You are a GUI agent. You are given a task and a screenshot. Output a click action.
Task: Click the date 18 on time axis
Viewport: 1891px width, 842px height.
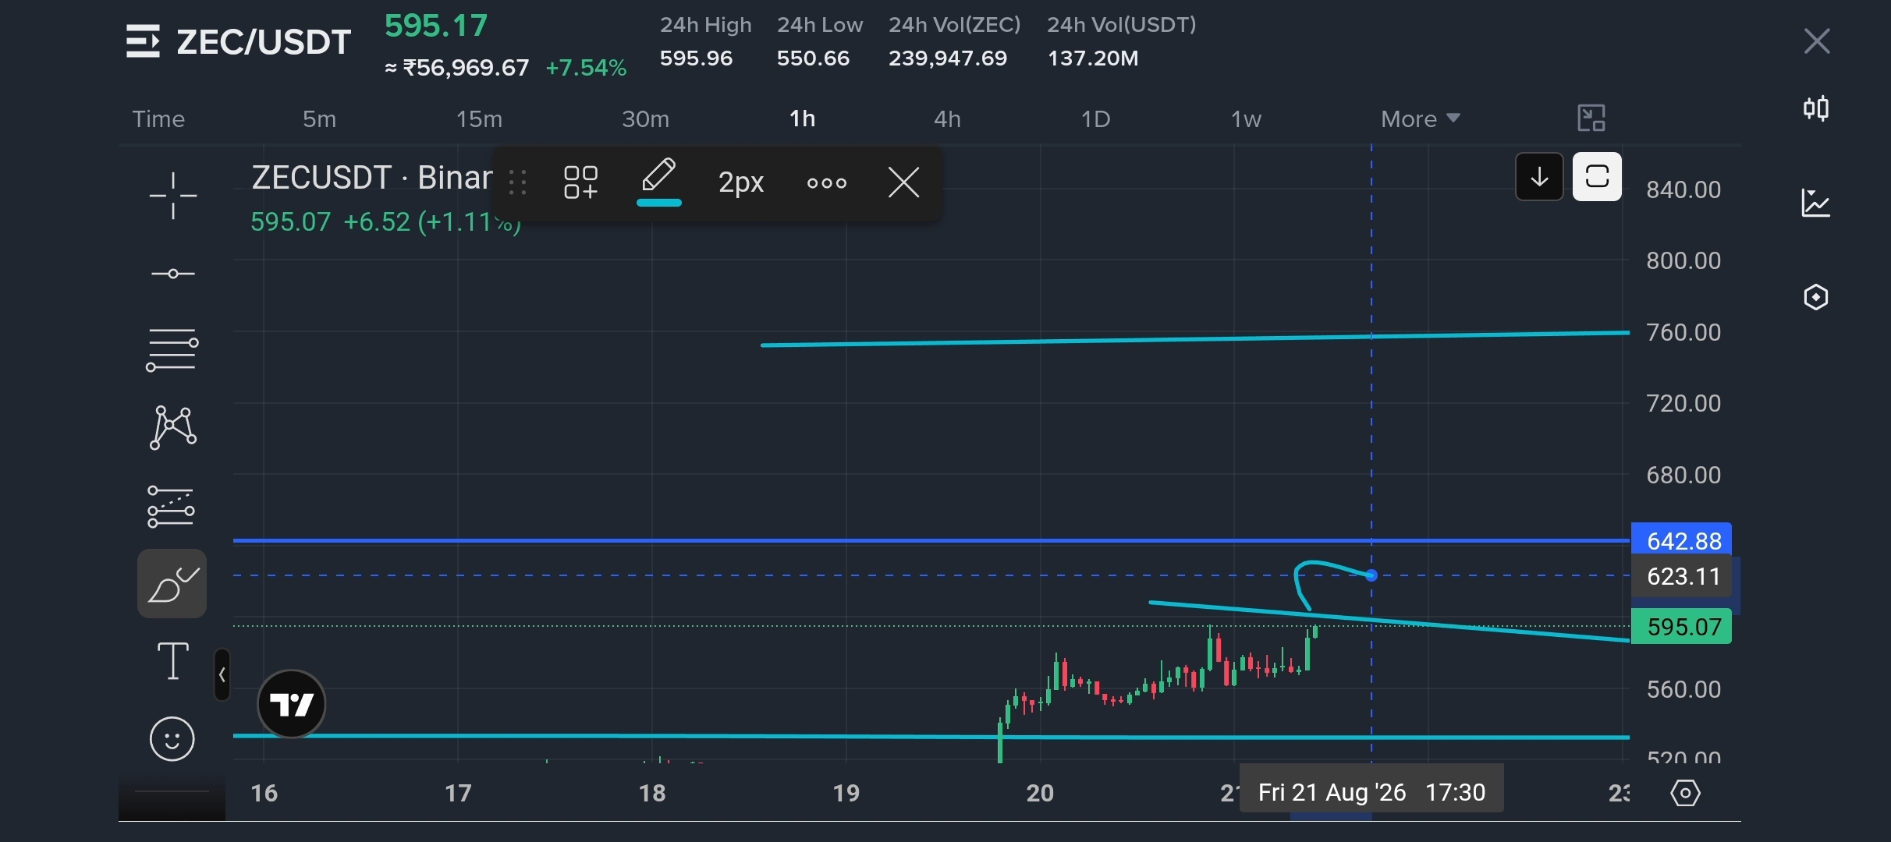point(652,793)
